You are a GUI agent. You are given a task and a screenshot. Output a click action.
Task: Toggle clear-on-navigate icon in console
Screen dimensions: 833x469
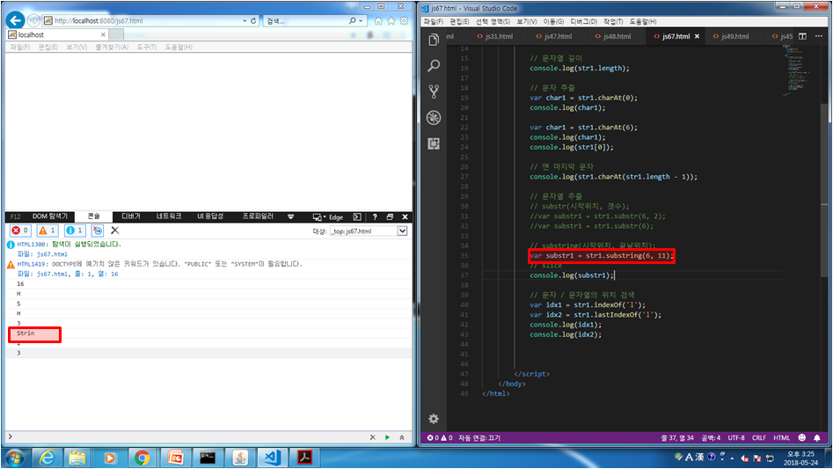click(98, 231)
